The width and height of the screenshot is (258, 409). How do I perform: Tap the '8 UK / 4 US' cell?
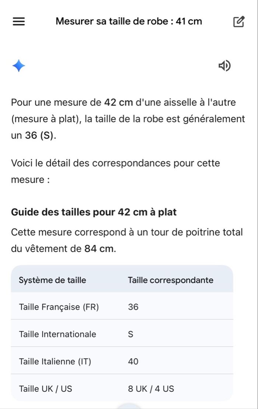click(x=151, y=388)
